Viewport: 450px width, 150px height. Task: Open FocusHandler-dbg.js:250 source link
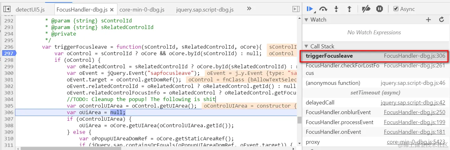point(415,112)
